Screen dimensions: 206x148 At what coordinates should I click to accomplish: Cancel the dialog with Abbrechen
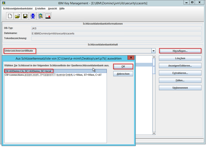click(x=123, y=74)
